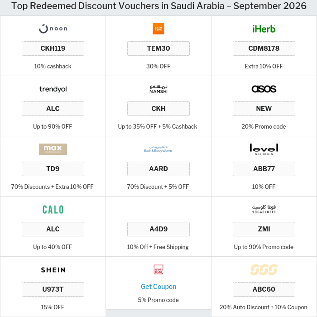Open the SHEIN logo
This screenshot has width=317, height=317.
53,270
